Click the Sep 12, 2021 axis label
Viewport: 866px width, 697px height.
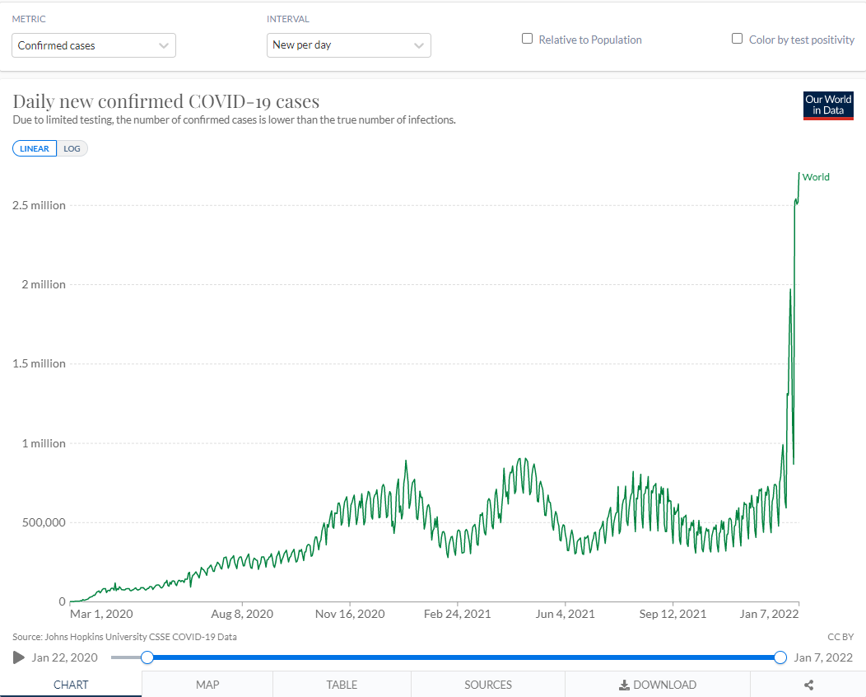(673, 614)
